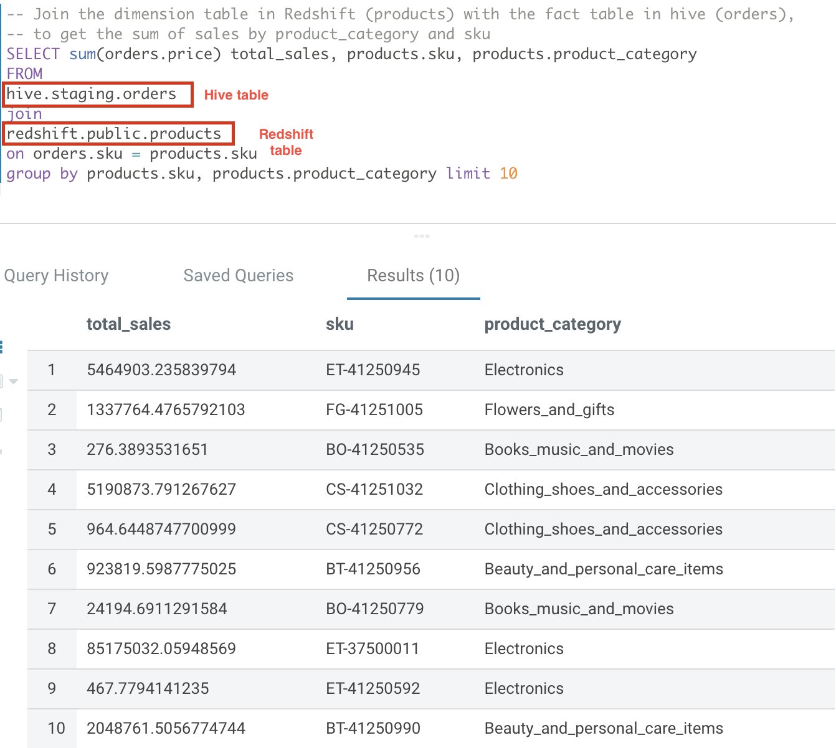
Task: Click row number 8 in results
Action: (52, 648)
